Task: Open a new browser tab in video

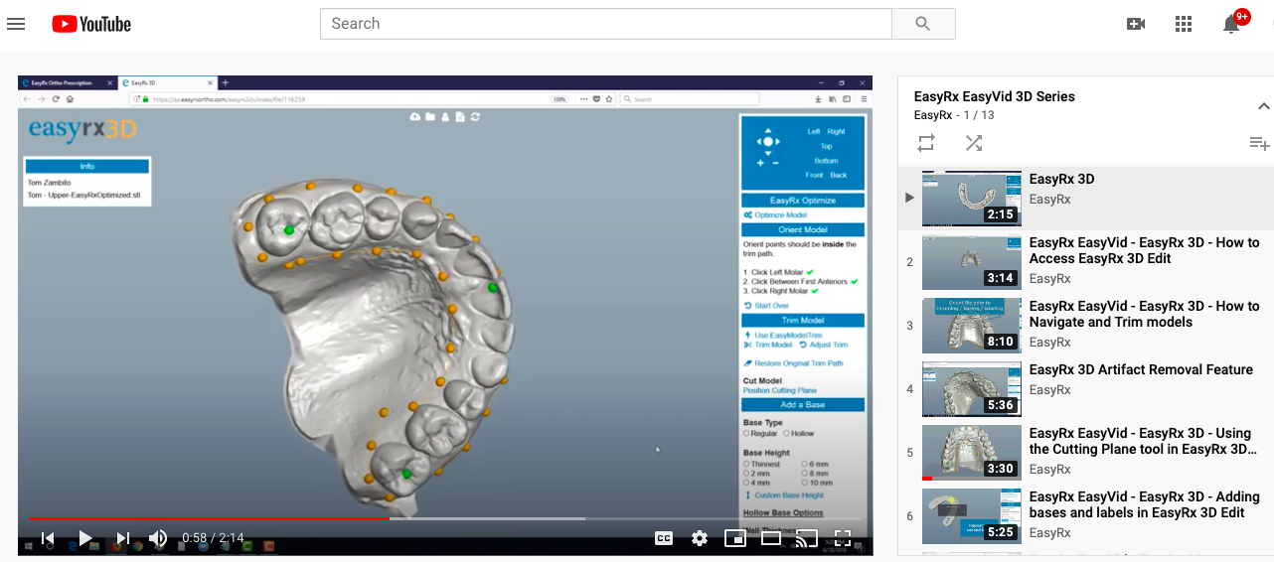Action: tap(225, 82)
